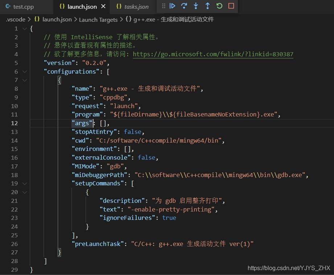This screenshot has width=334, height=275.
Task: Select the launch.json tab
Action: click(82, 7)
